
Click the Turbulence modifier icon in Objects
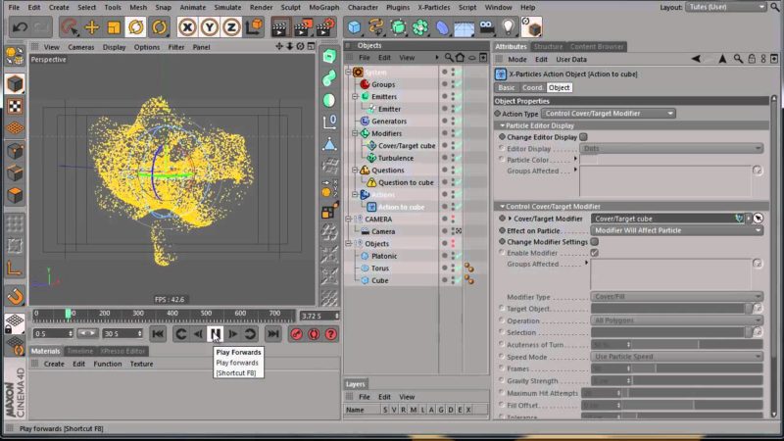(371, 158)
